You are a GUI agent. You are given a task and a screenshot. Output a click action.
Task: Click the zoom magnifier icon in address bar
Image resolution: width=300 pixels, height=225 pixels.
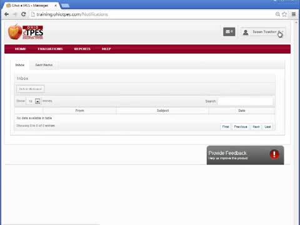click(x=277, y=14)
